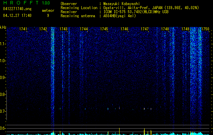Click the 1748 time marker
The height and width of the screenshot is (135, 213).
point(165,29)
